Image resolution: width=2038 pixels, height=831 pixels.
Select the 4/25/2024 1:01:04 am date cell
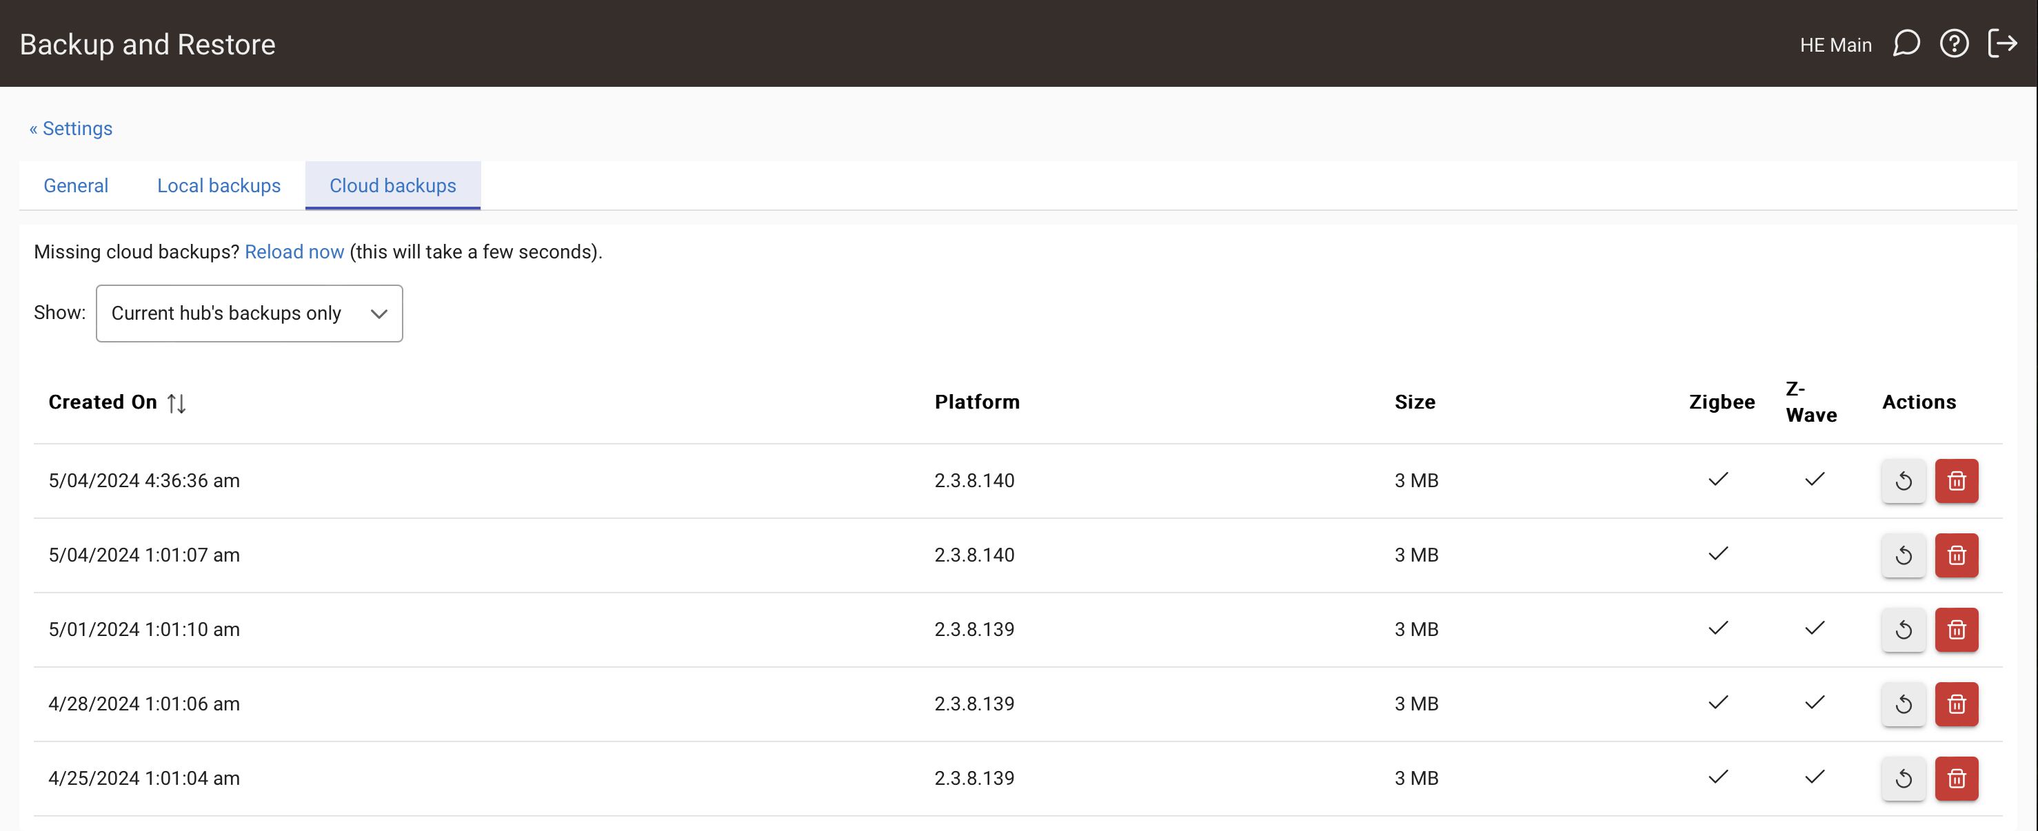[144, 778]
